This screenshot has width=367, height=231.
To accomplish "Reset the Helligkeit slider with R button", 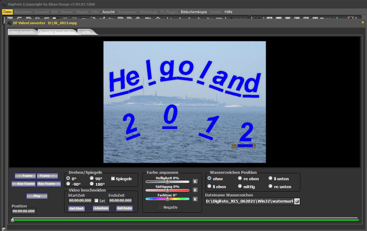I will click(195, 182).
